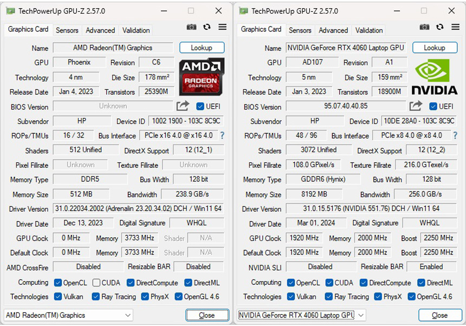Toggle Ray Tracing checkbox in NVIDIA window
The height and width of the screenshot is (326, 466).
coord(328,297)
